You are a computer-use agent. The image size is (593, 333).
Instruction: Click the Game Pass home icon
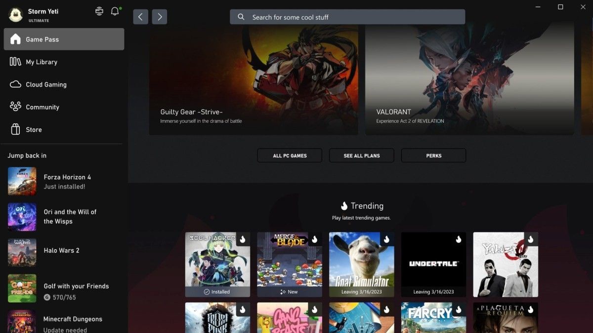15,39
